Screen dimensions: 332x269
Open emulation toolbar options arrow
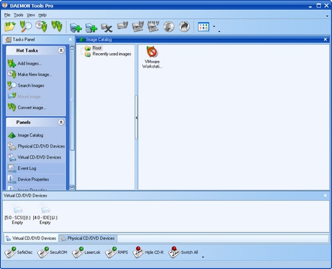click(203, 257)
